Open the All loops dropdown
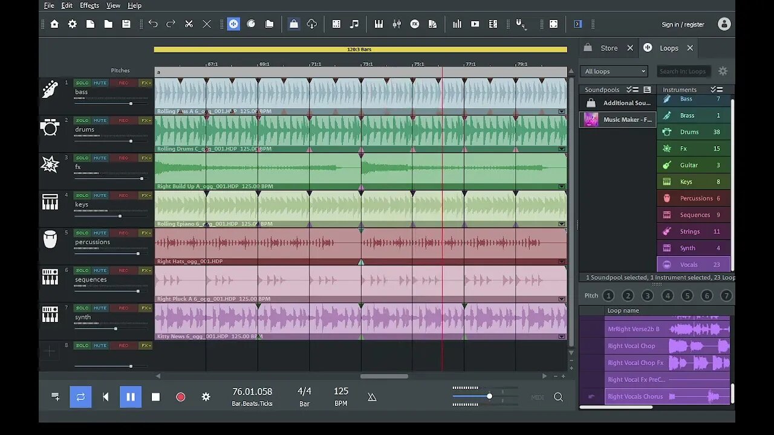 pos(614,71)
